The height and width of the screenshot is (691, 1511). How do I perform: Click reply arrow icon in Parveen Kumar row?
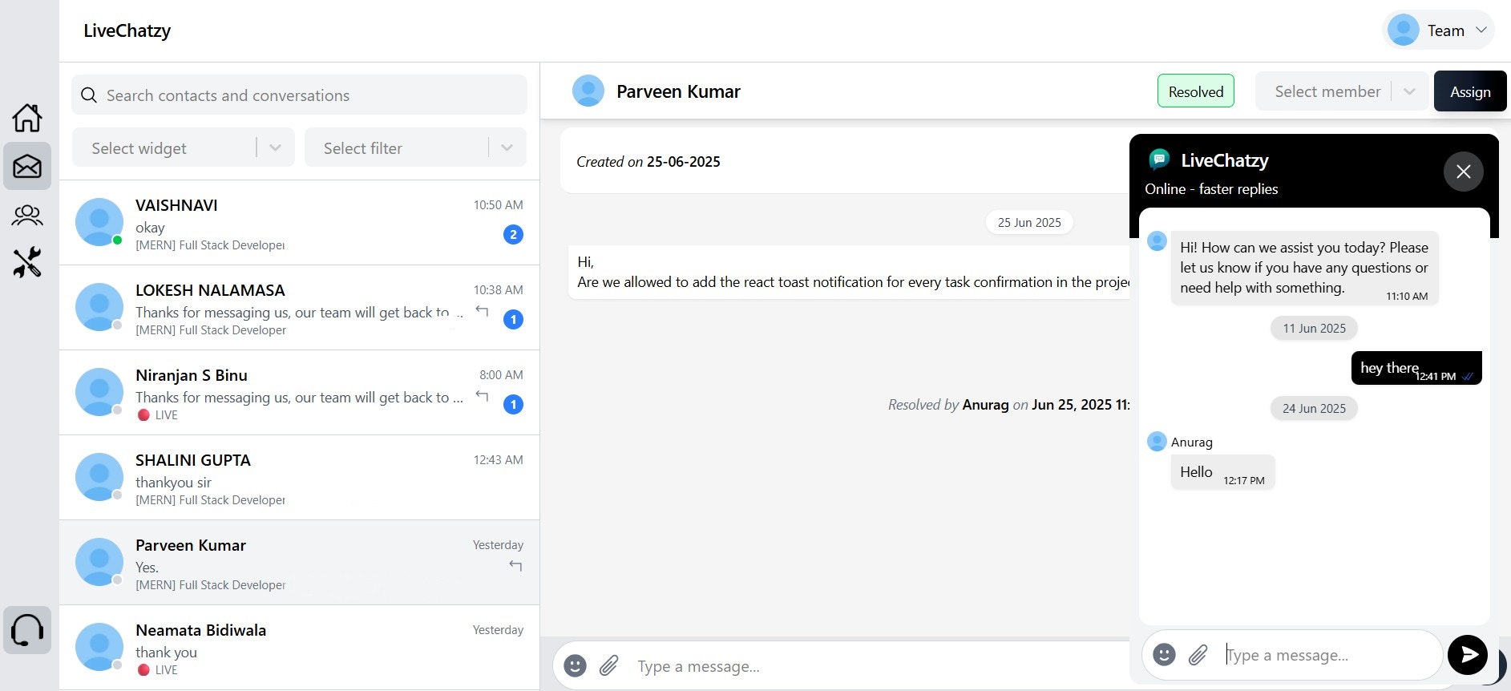tap(515, 566)
